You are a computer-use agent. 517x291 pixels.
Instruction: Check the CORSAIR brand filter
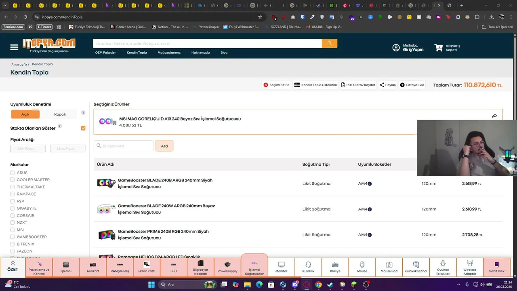(x=13, y=215)
